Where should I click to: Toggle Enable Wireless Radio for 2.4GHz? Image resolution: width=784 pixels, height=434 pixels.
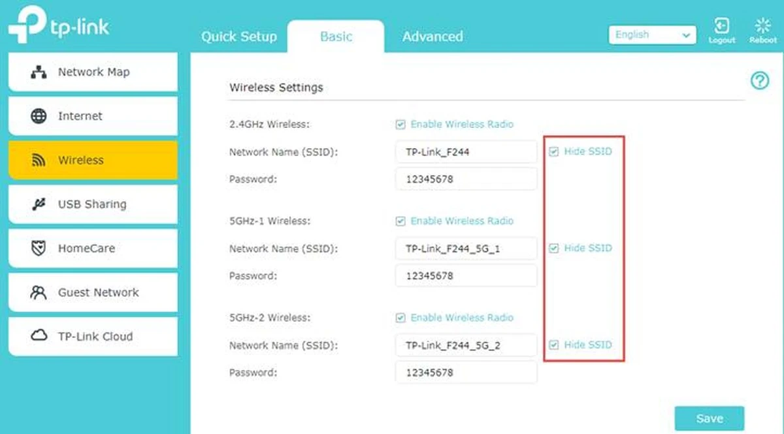coord(400,124)
